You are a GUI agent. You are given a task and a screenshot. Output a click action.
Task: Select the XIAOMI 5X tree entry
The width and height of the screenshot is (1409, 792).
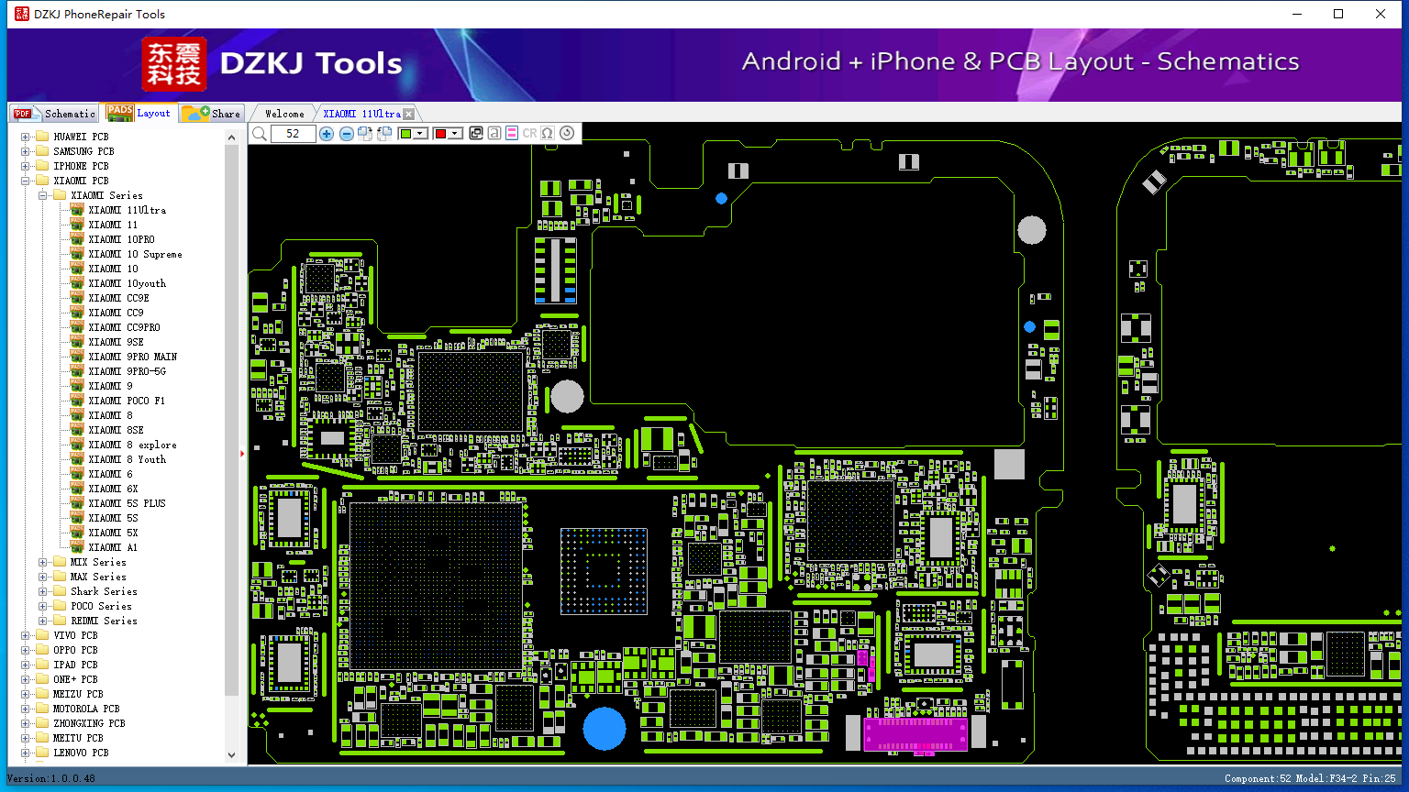coord(113,533)
